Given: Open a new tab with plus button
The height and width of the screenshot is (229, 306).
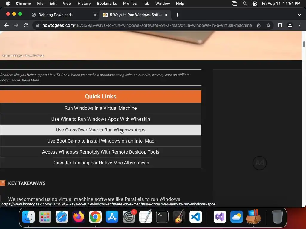Looking at the screenshot, I should click(x=178, y=15).
